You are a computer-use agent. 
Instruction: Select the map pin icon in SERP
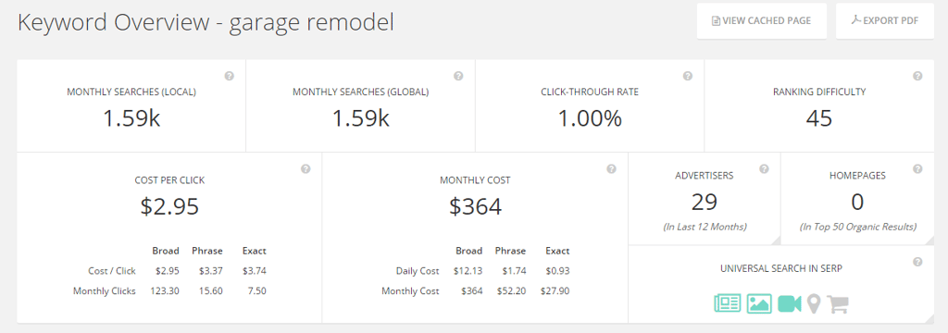pos(814,304)
